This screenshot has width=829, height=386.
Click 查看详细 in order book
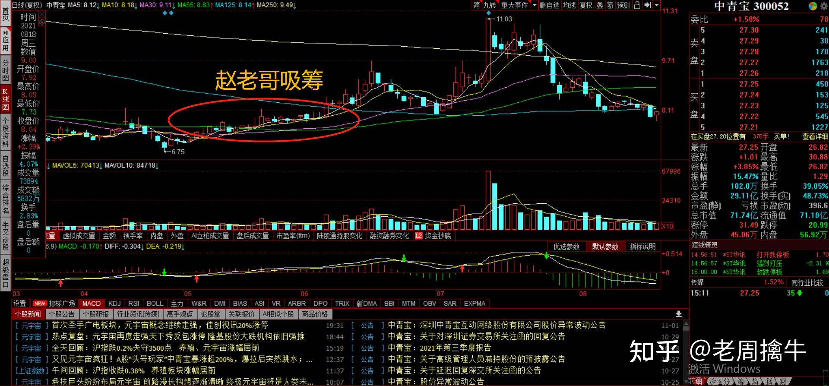815,136
